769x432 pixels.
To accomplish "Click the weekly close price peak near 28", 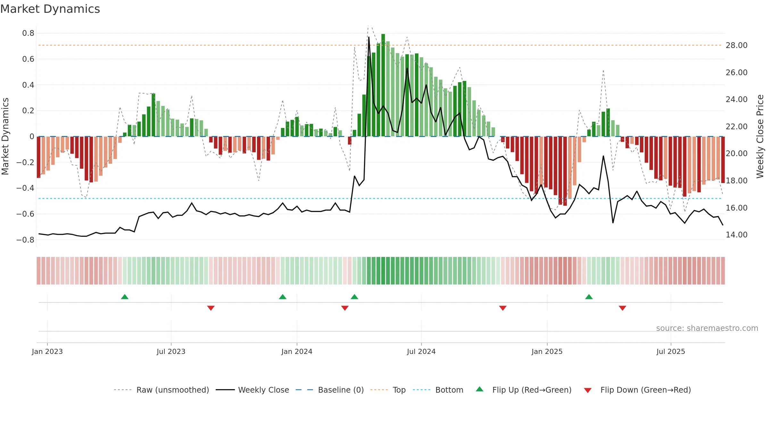I will pos(369,37).
